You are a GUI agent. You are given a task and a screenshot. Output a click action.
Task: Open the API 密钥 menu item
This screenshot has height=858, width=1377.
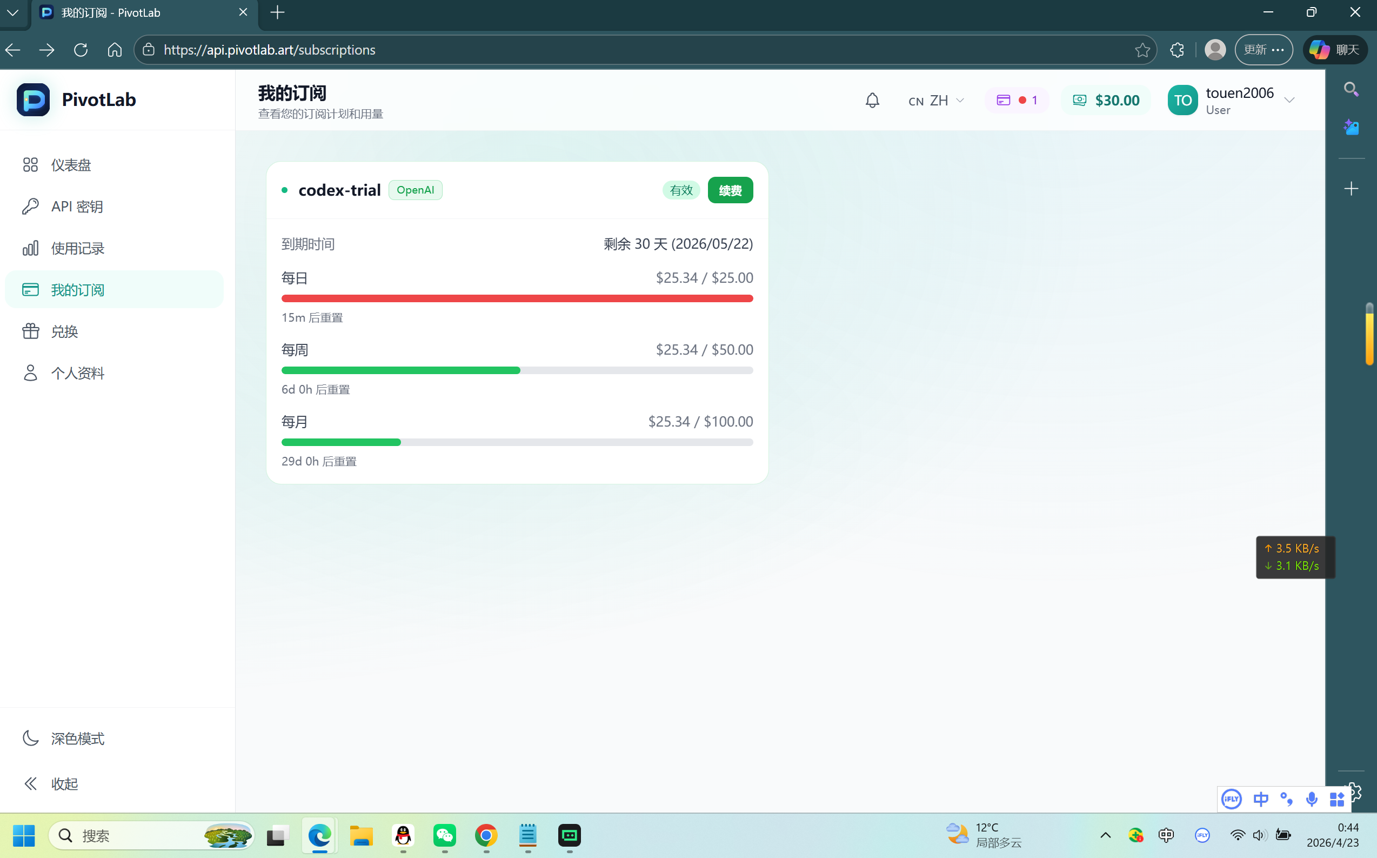pyautogui.click(x=114, y=207)
